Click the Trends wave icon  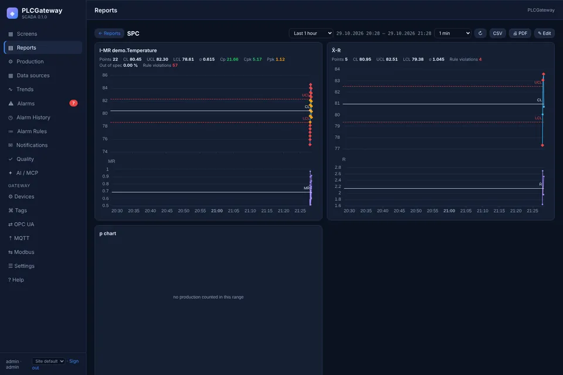tap(11, 89)
